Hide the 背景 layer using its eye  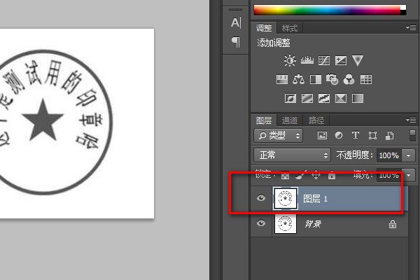pyautogui.click(x=261, y=223)
